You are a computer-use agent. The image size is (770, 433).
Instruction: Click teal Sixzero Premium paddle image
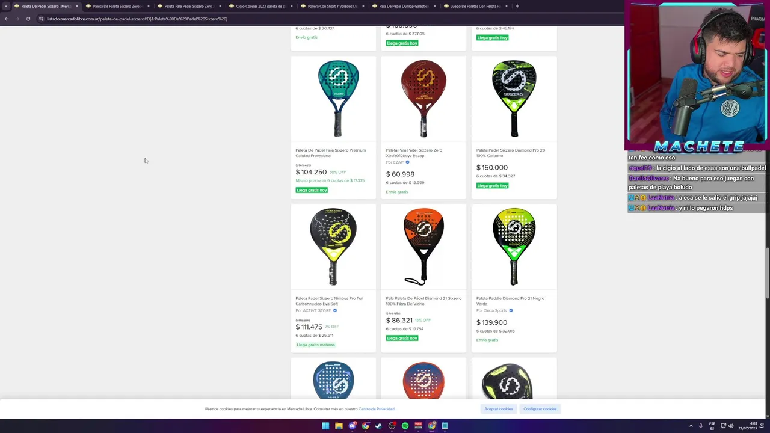point(338,99)
